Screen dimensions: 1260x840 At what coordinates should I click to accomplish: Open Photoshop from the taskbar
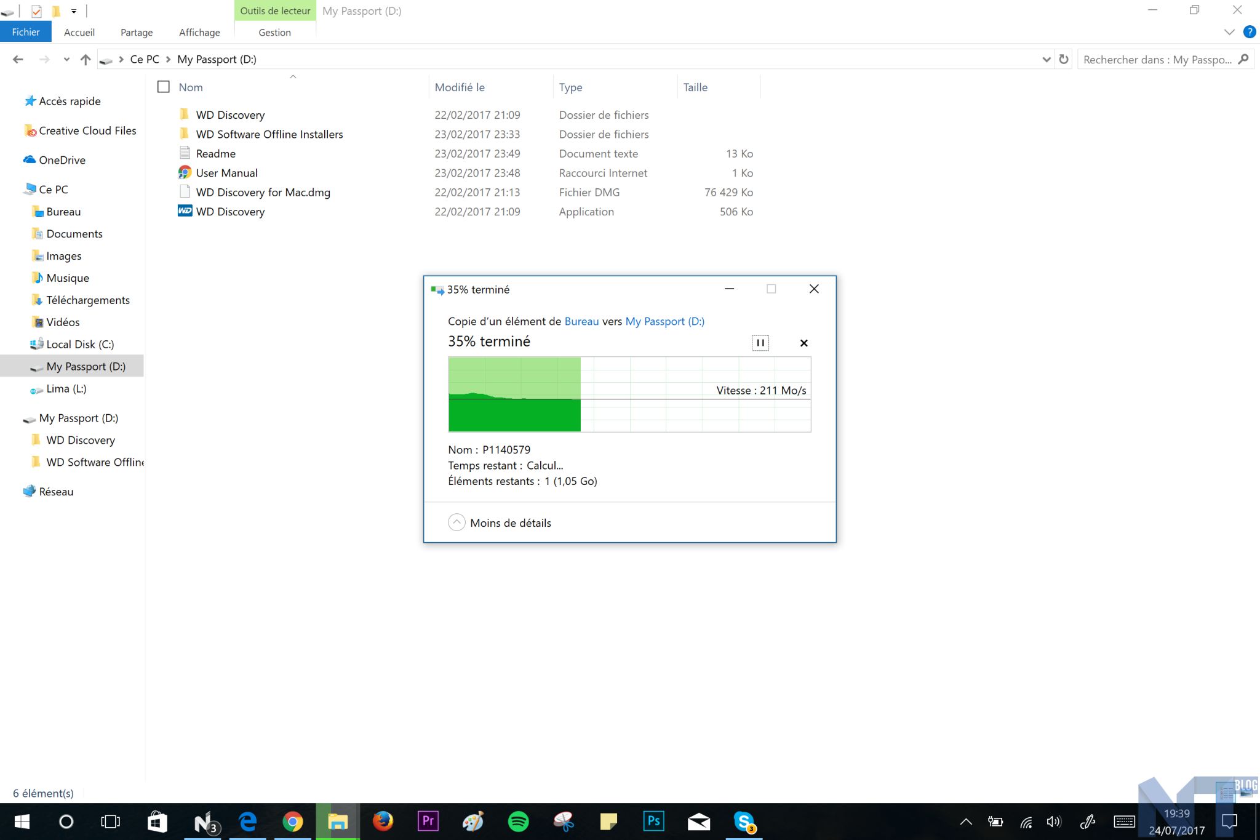tap(653, 822)
